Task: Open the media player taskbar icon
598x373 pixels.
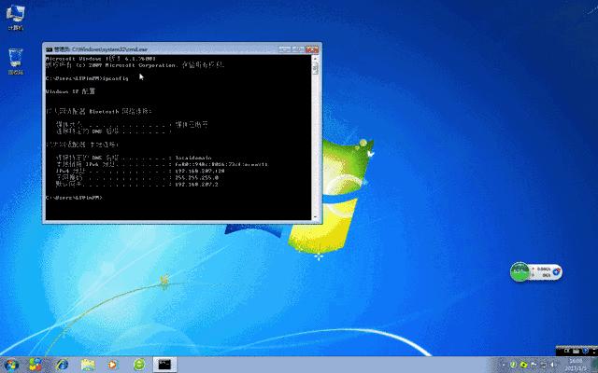Action: click(113, 364)
